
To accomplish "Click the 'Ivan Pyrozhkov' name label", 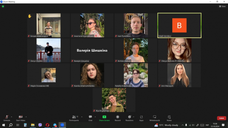I will click(x=124, y=36).
